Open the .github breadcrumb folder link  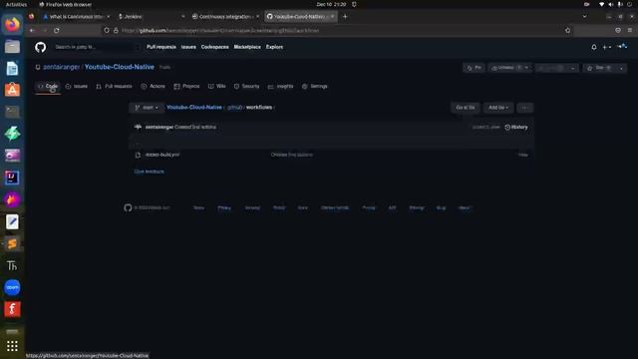pos(234,107)
